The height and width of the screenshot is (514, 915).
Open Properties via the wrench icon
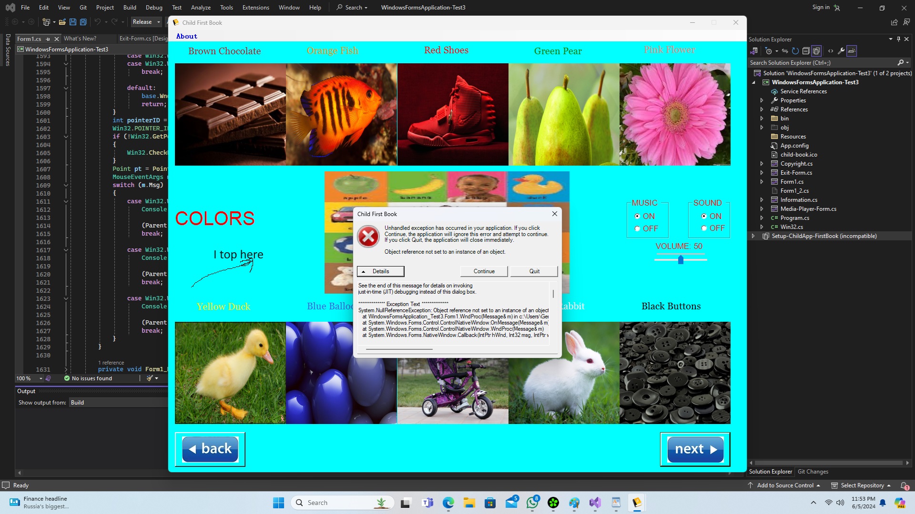[x=841, y=51]
